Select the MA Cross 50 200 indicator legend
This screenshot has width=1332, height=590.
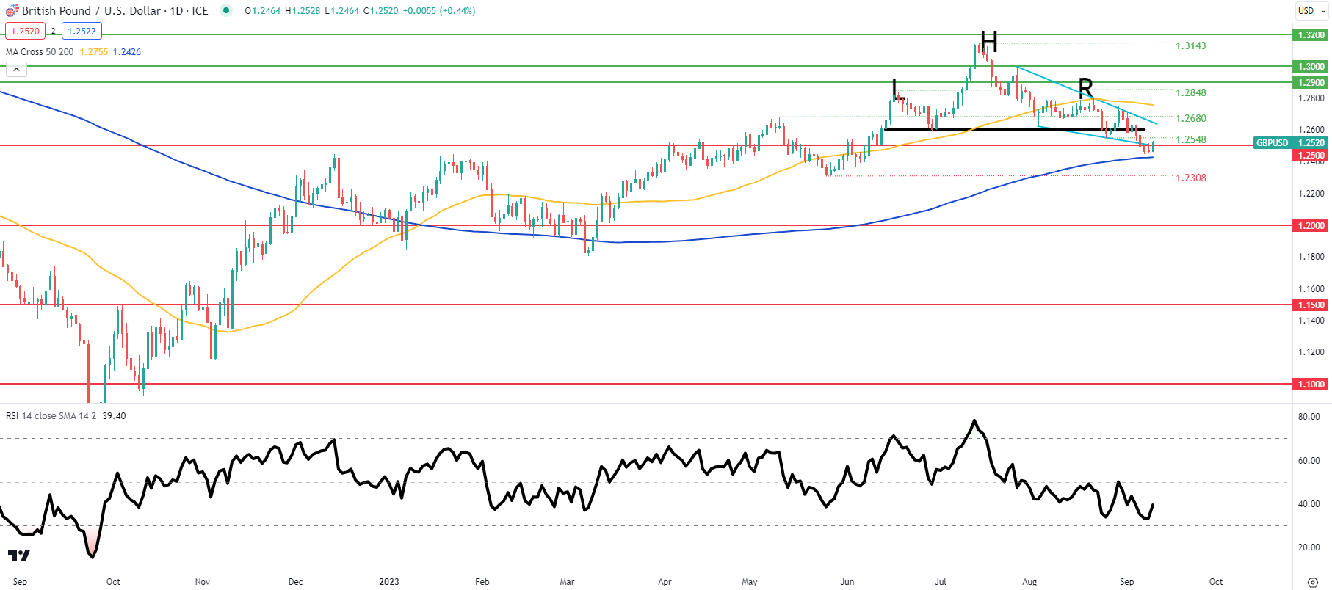click(x=40, y=51)
